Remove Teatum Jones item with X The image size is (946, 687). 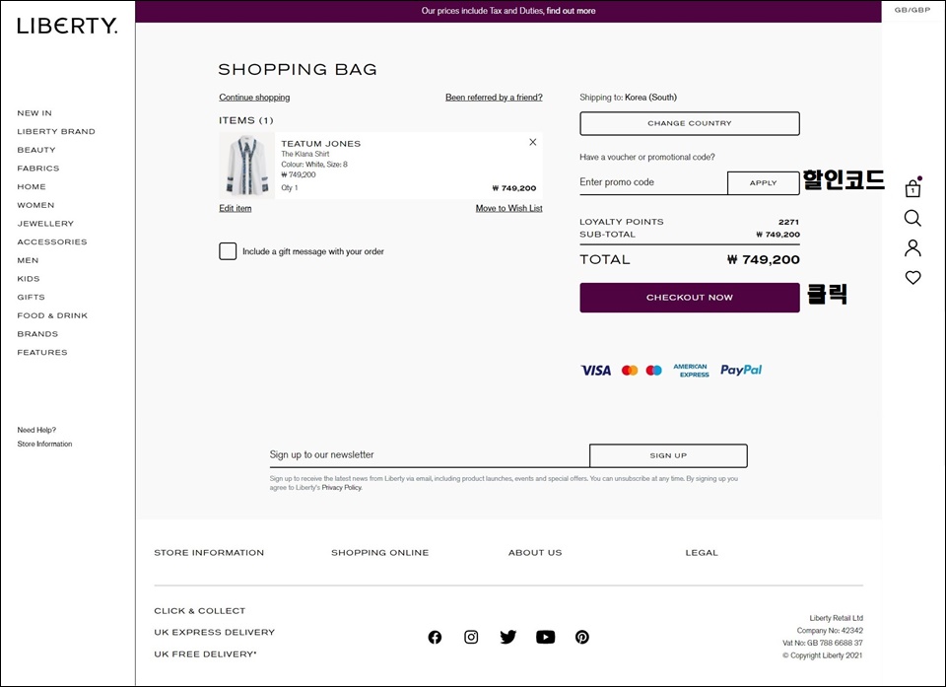[x=533, y=143]
